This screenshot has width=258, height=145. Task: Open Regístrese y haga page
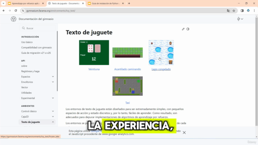(x=30, y=71)
